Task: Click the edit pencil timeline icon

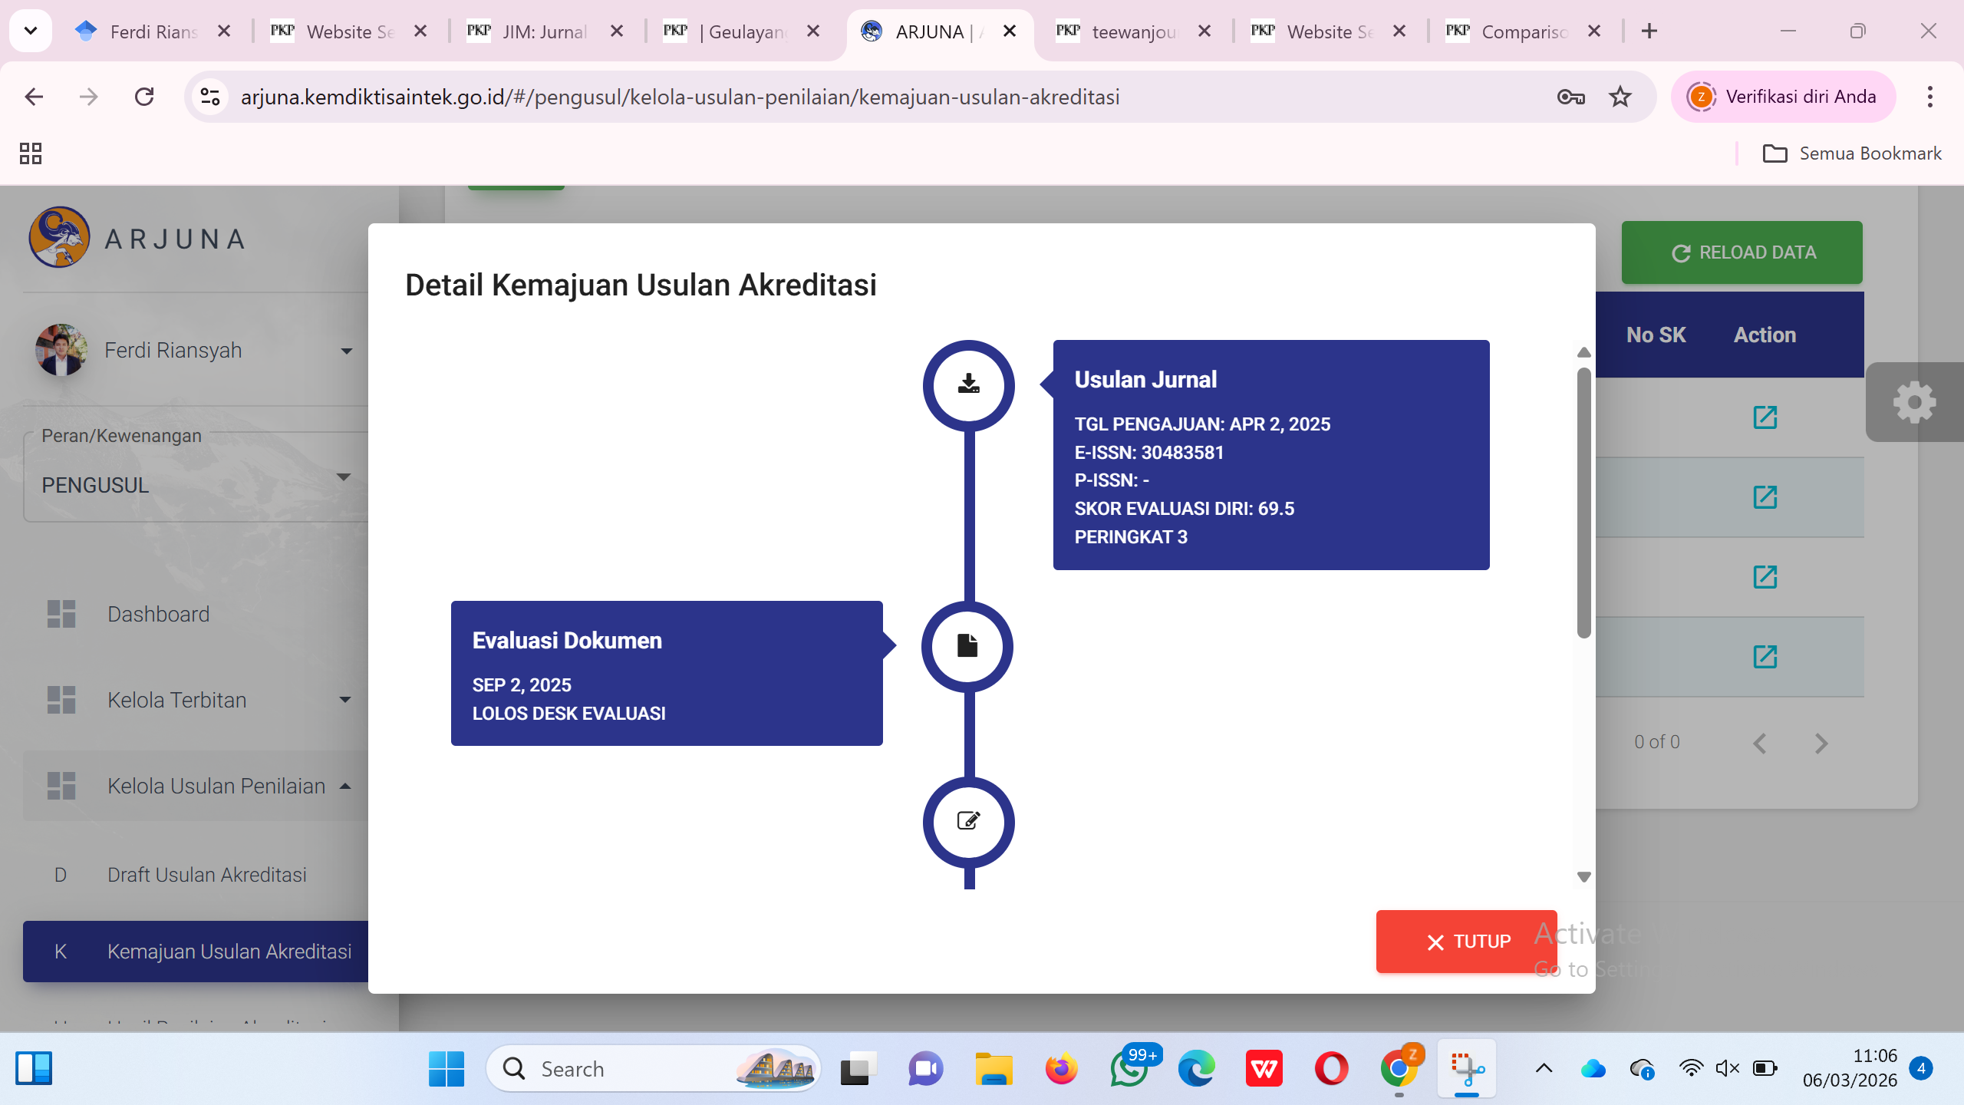Action: pos(968,821)
